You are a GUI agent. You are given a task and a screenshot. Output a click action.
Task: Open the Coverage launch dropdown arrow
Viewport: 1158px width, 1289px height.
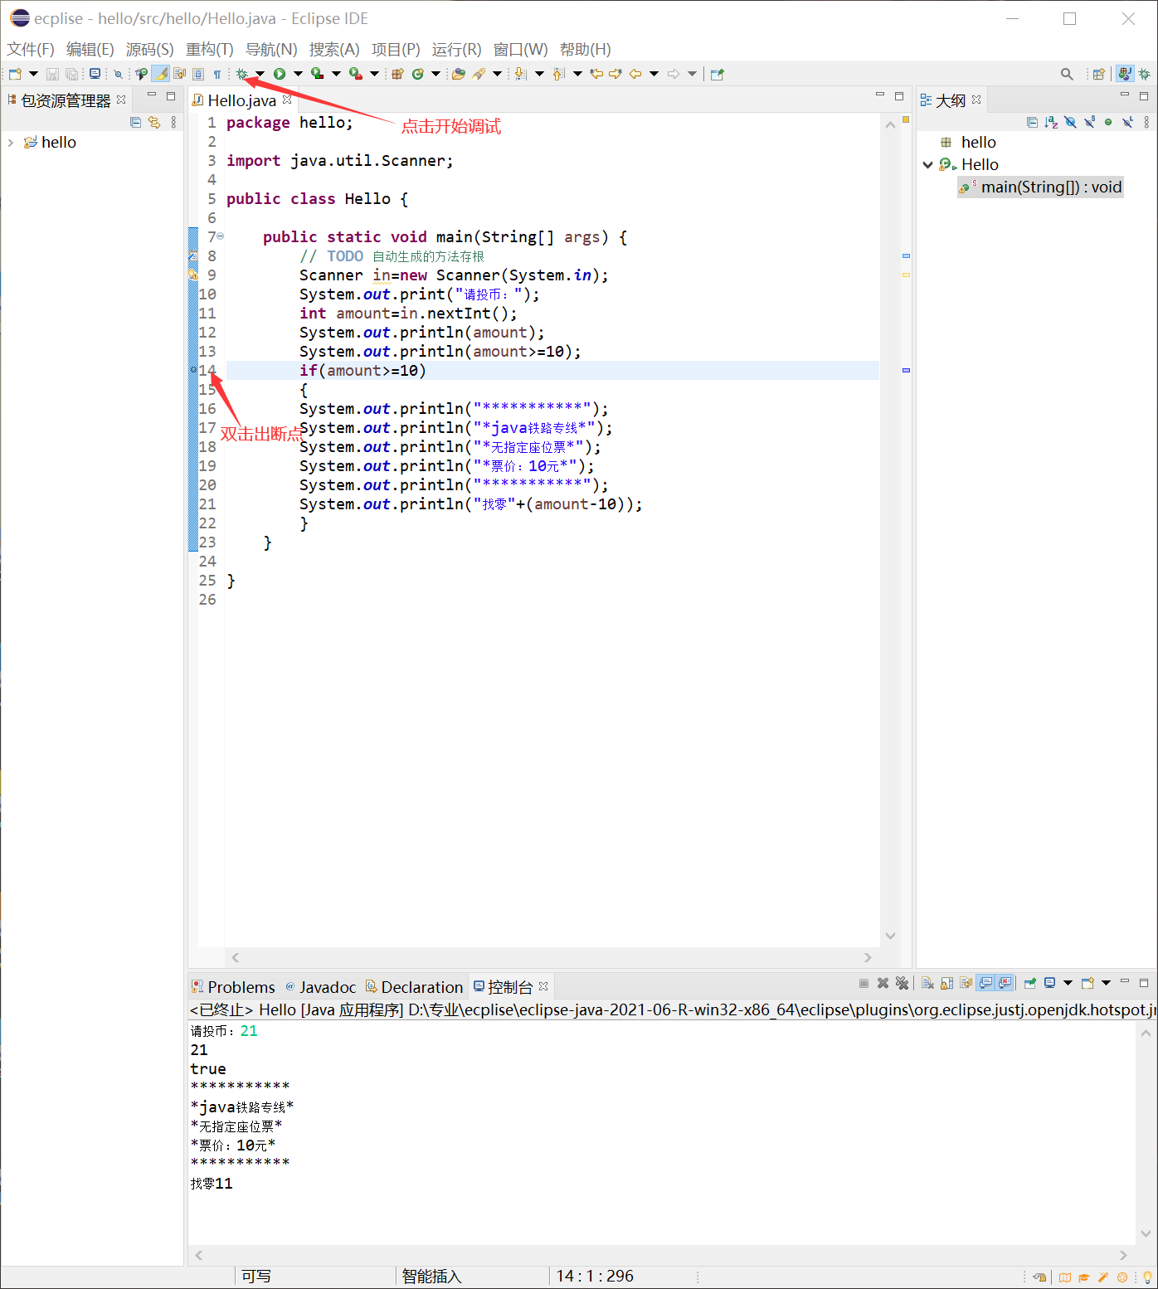[336, 74]
